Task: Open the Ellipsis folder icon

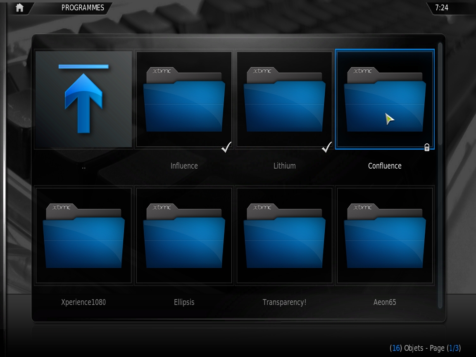Action: (184, 236)
